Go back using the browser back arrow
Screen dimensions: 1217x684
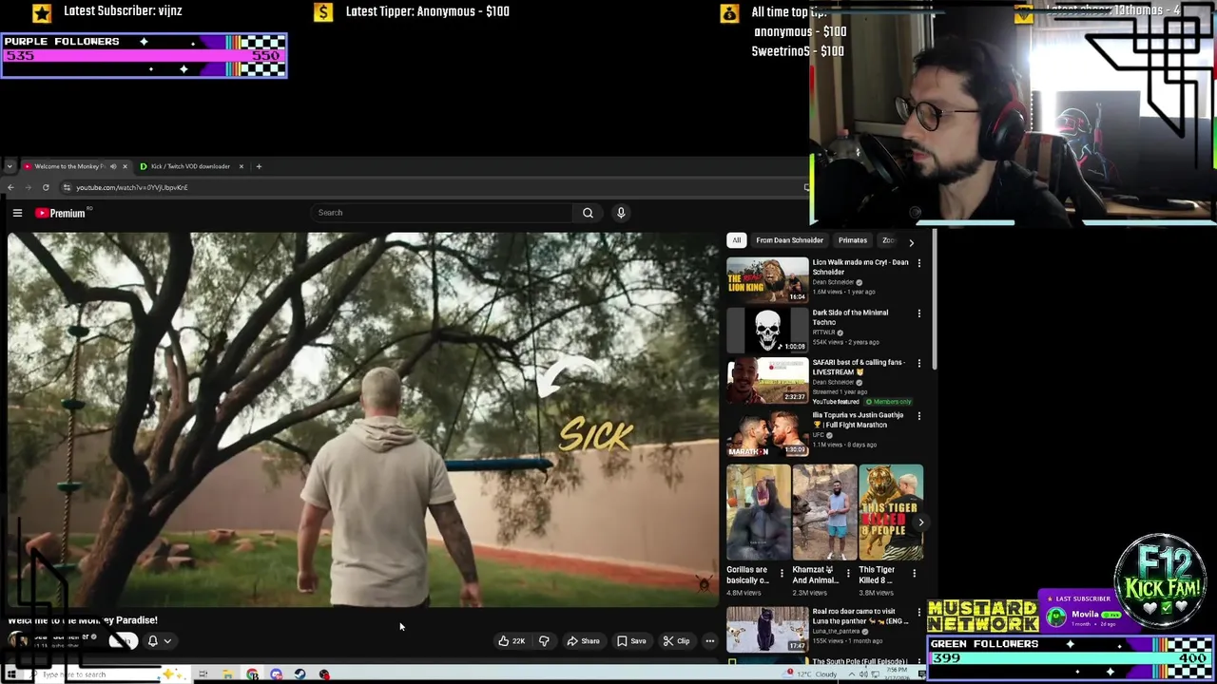pyautogui.click(x=10, y=187)
